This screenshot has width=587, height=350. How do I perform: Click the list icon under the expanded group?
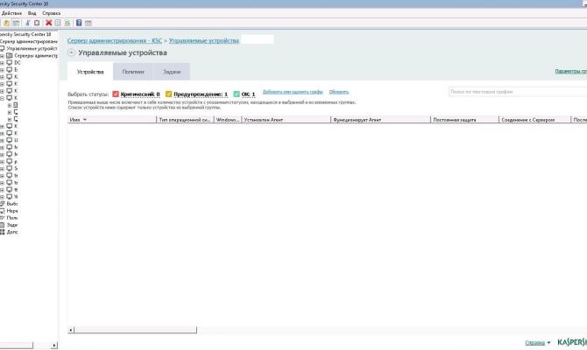(16, 105)
